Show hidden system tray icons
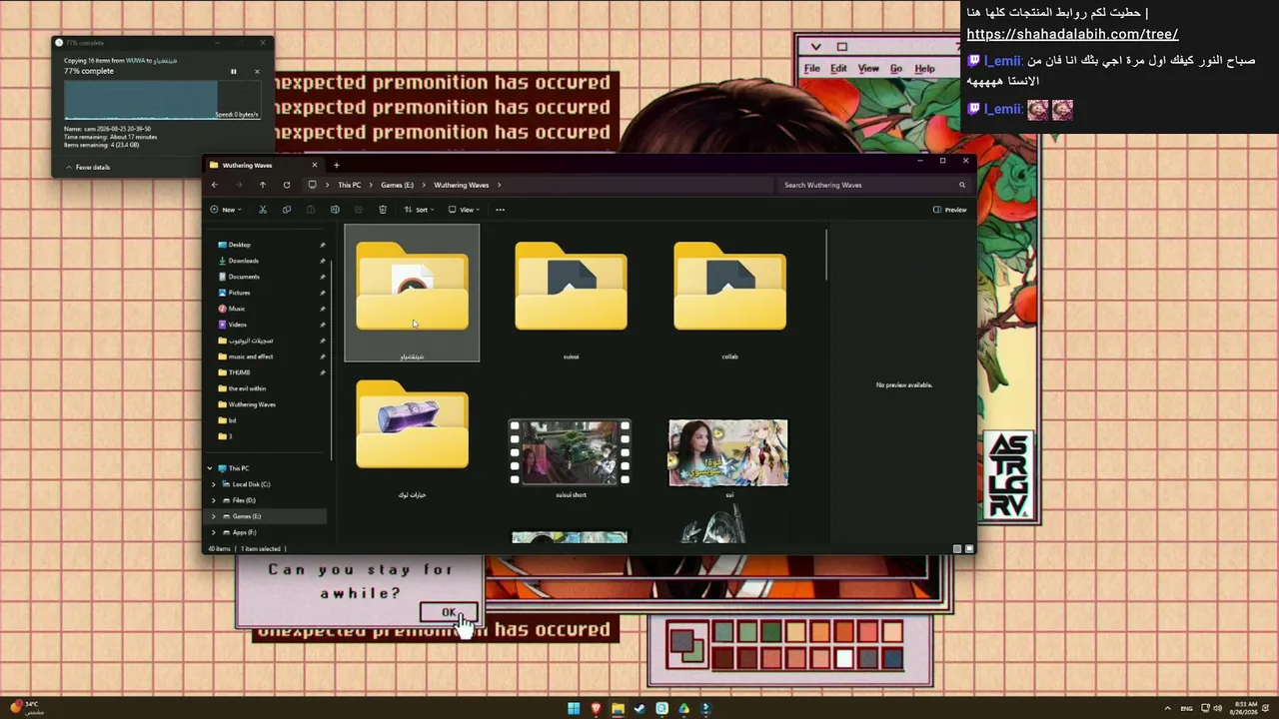Image resolution: width=1279 pixels, height=719 pixels. tap(1167, 708)
